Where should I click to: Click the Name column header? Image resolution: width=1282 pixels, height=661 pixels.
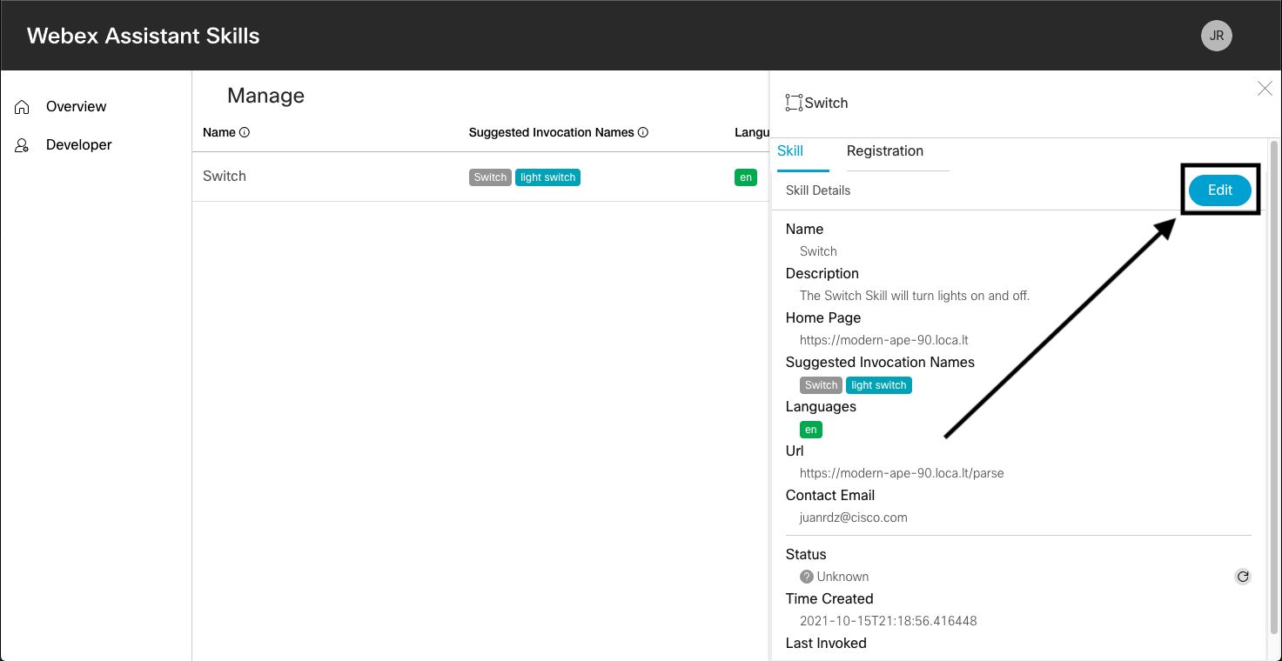pos(219,132)
